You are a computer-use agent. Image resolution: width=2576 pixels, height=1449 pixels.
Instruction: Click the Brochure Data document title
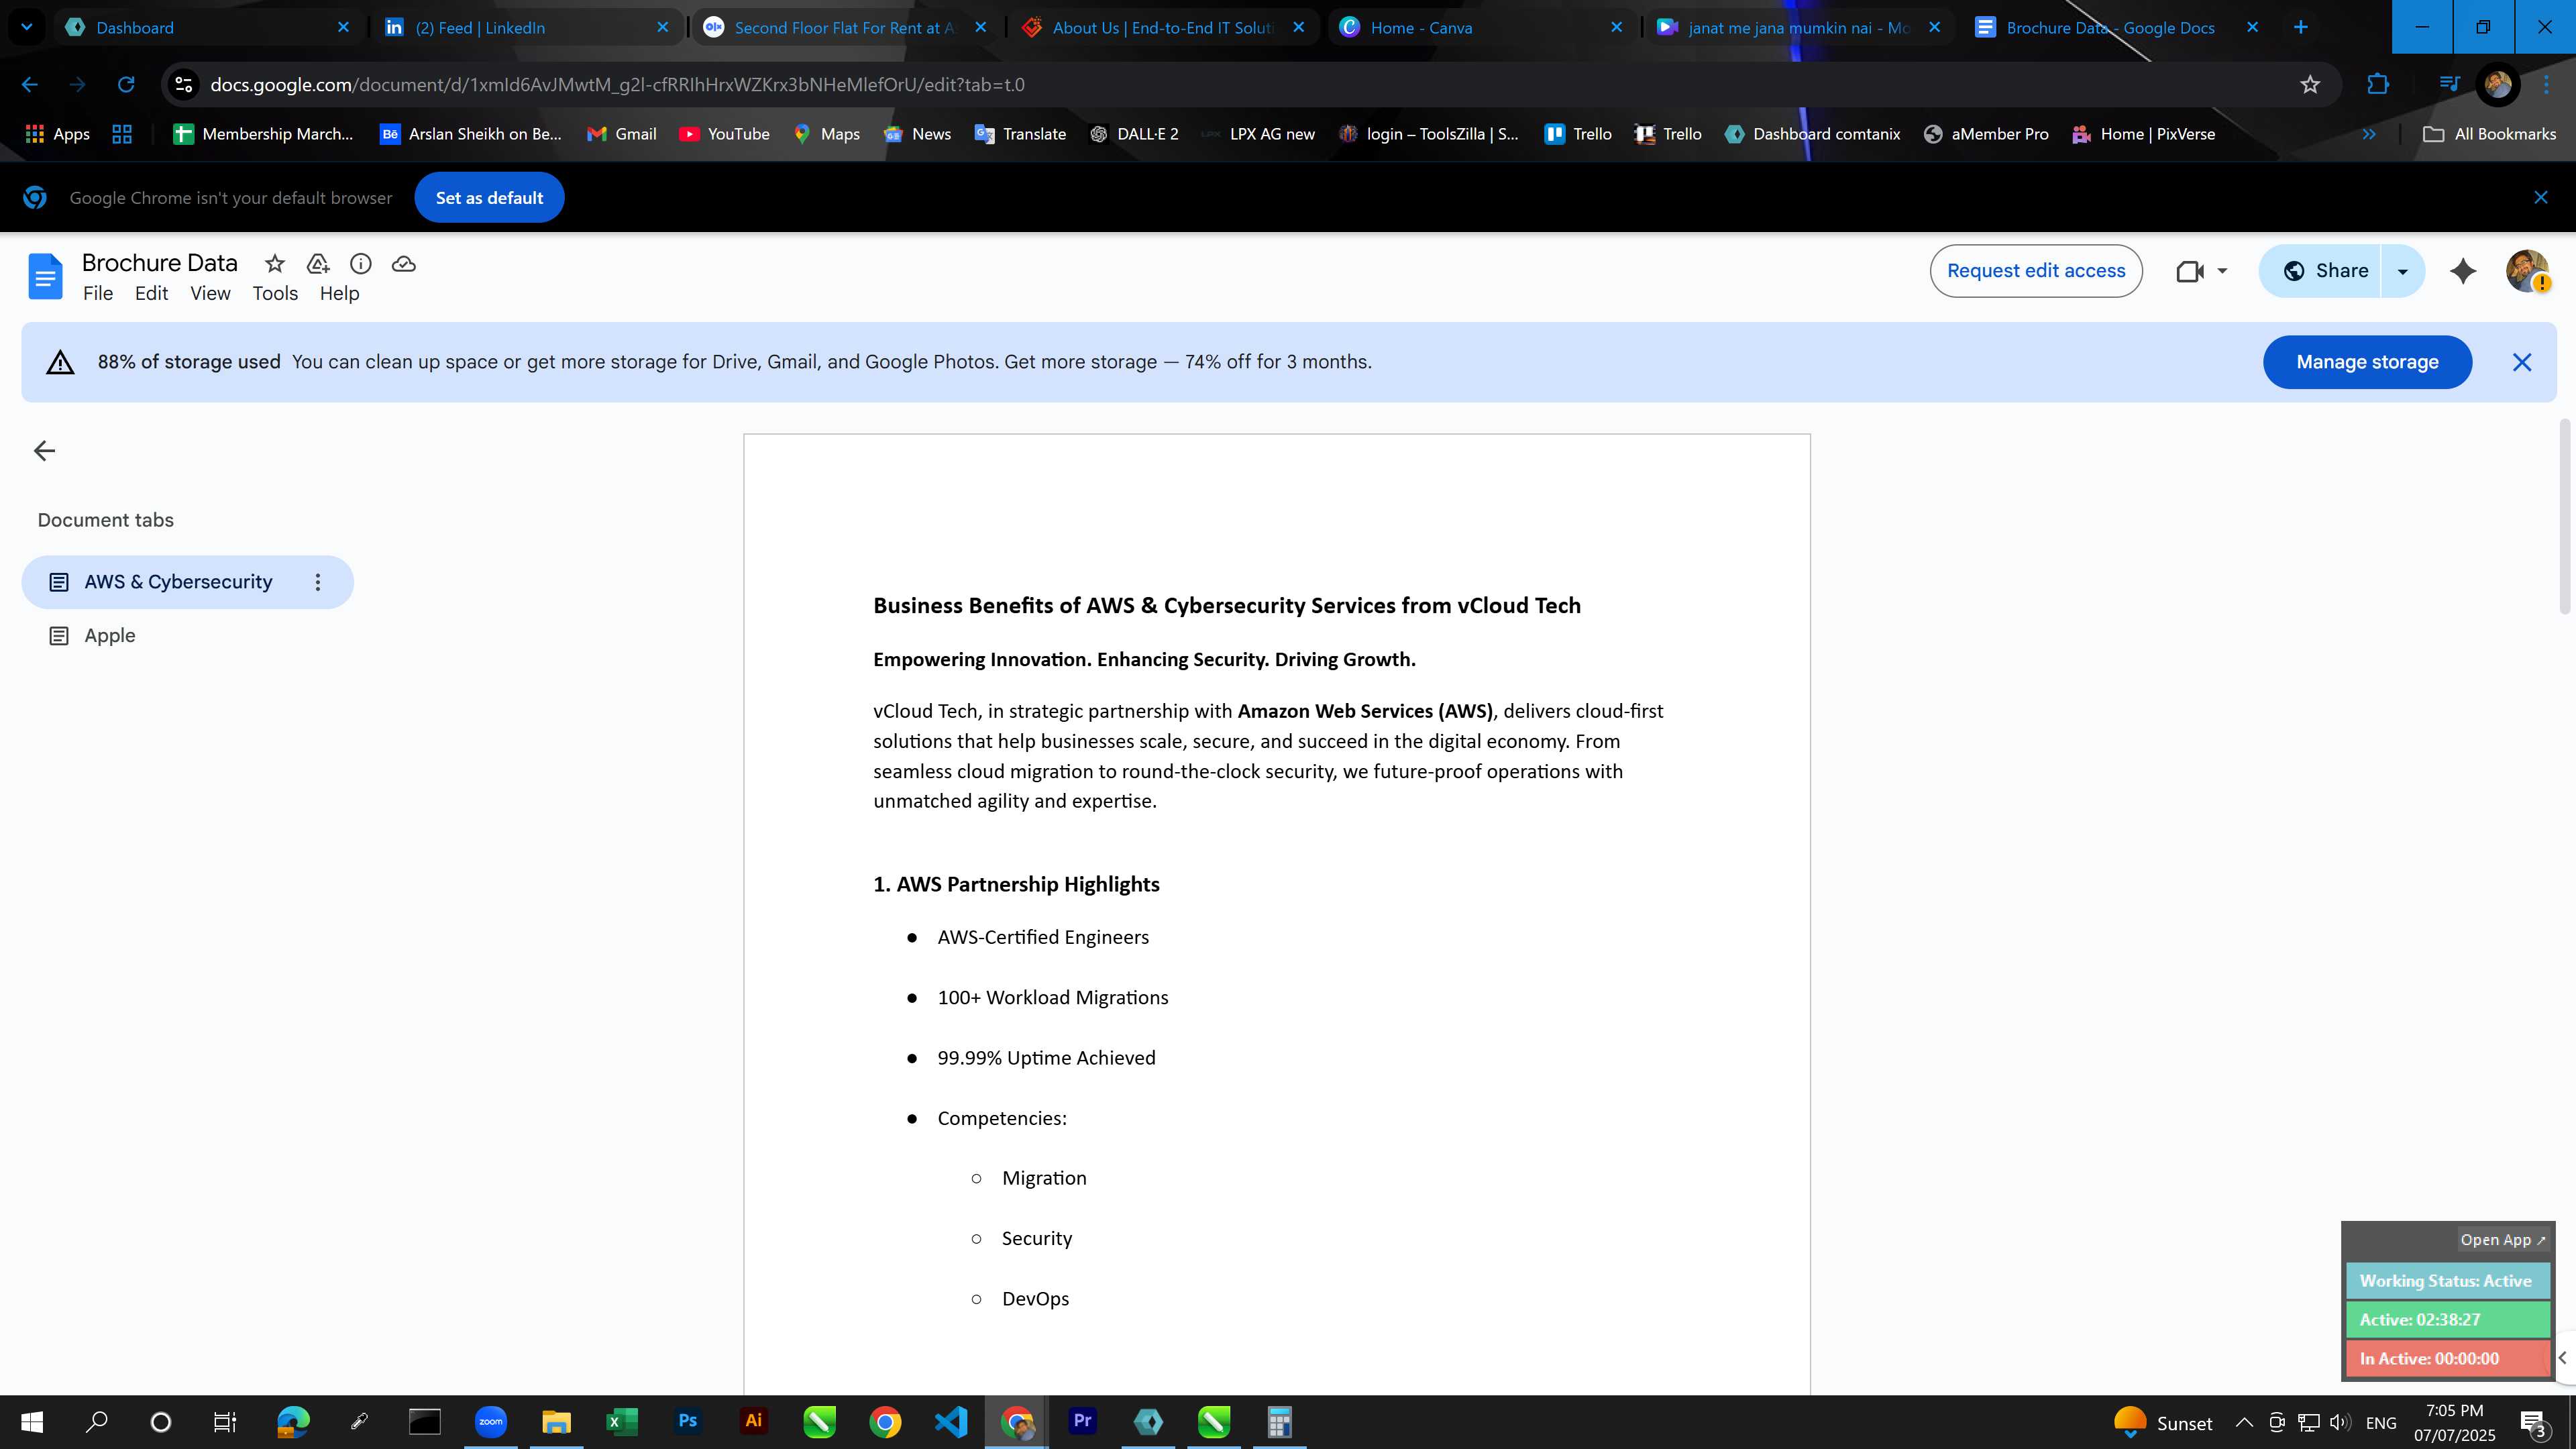(160, 263)
